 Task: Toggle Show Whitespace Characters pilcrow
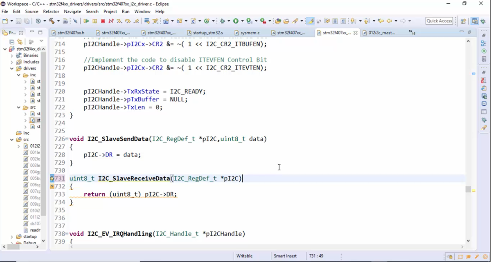[343, 21]
